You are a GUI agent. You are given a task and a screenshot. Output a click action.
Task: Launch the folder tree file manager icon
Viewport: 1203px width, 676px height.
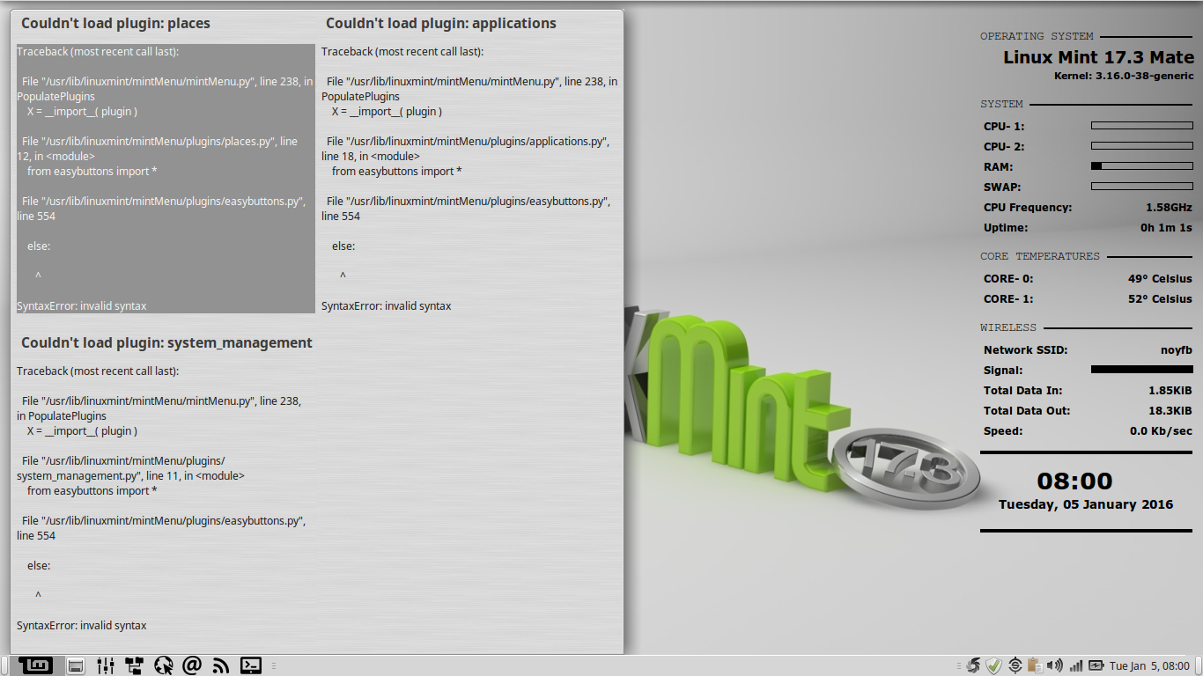[x=135, y=665]
